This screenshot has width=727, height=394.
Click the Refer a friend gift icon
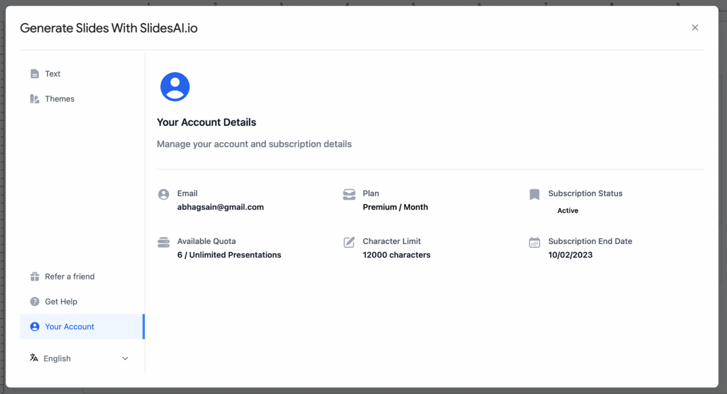tap(35, 277)
